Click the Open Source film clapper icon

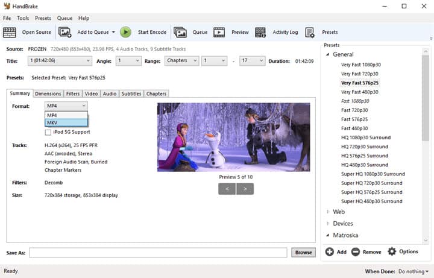click(10, 33)
